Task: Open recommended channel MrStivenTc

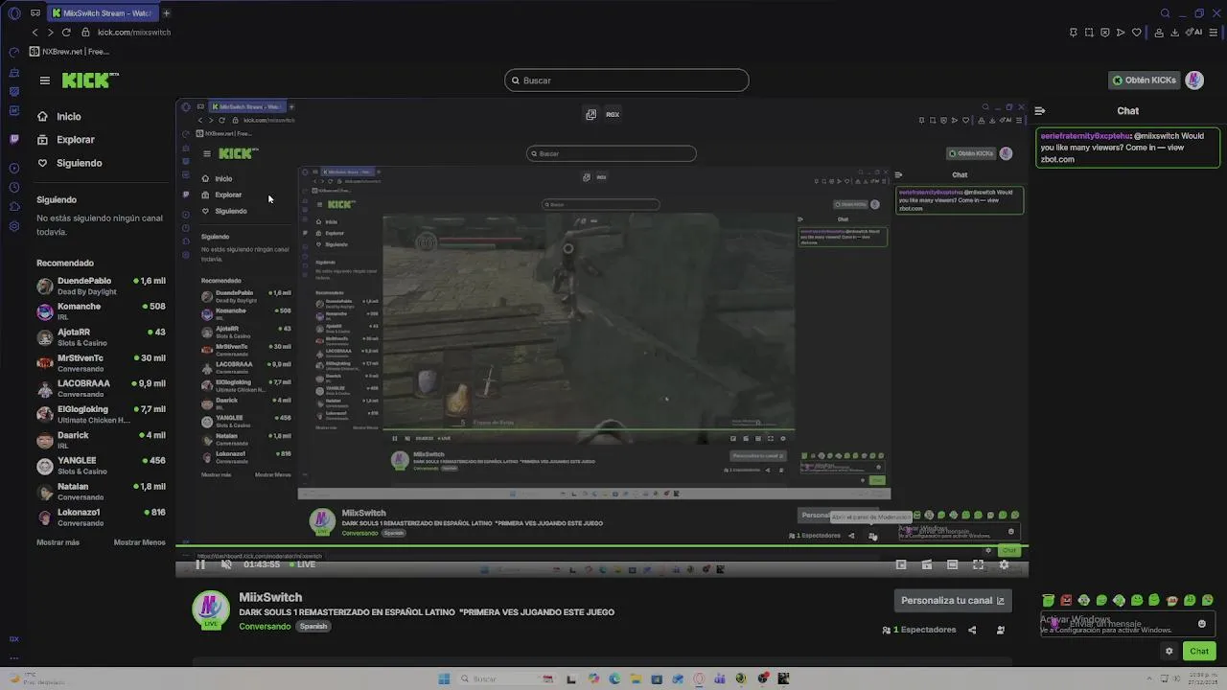Action: 101,363
